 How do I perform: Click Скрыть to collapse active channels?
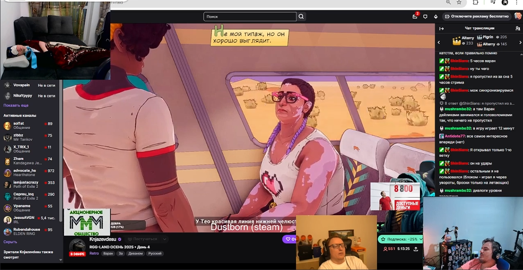[10, 242]
